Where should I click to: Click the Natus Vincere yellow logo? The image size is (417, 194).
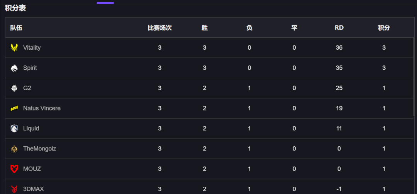(x=14, y=109)
